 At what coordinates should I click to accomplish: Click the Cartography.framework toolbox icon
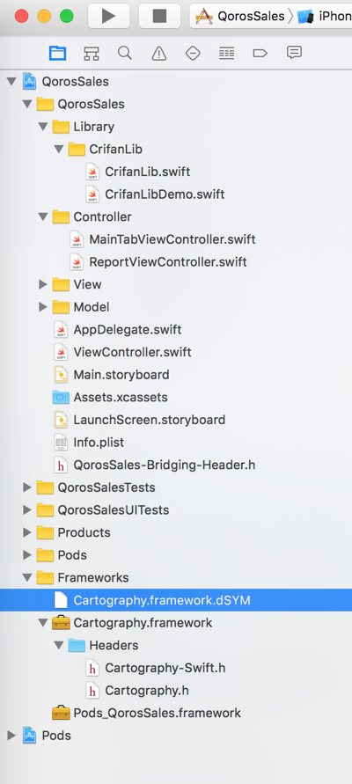click(x=61, y=622)
